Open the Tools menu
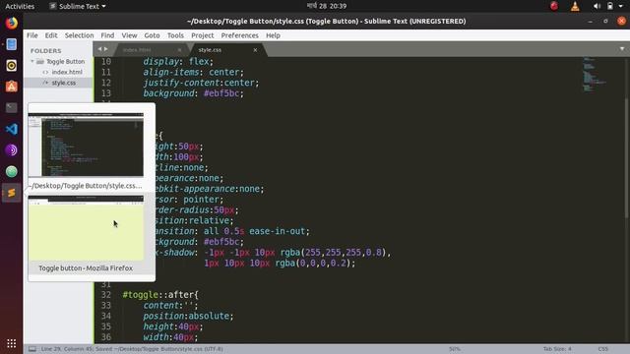This screenshot has height=354, width=630. (x=175, y=35)
